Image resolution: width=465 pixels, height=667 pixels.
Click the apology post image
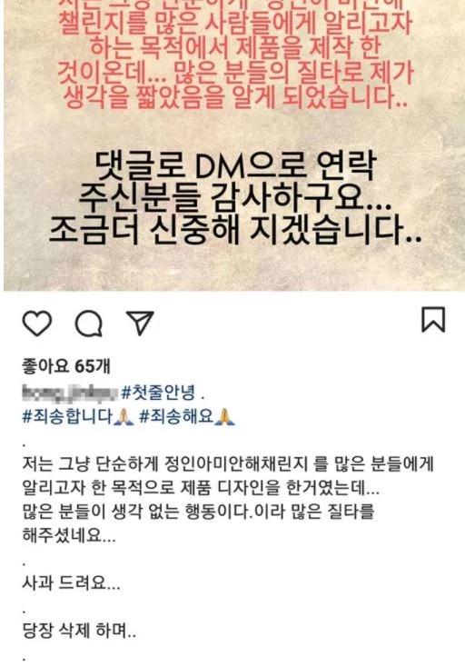pos(234,145)
